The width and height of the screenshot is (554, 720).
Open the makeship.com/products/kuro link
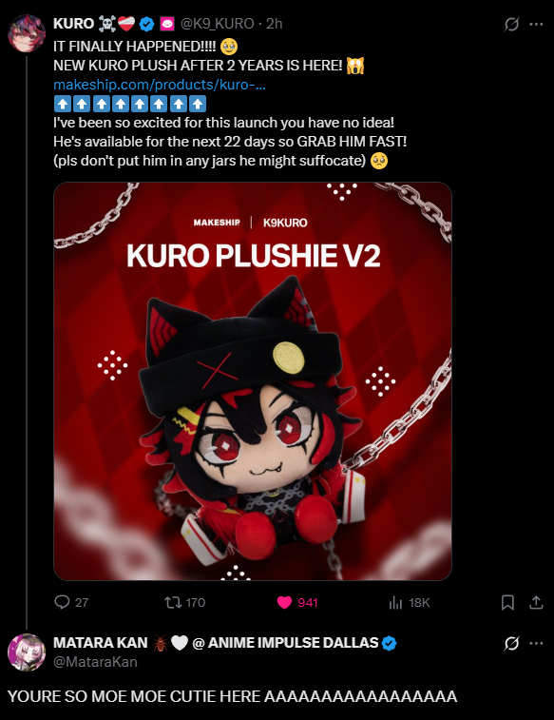(x=159, y=85)
